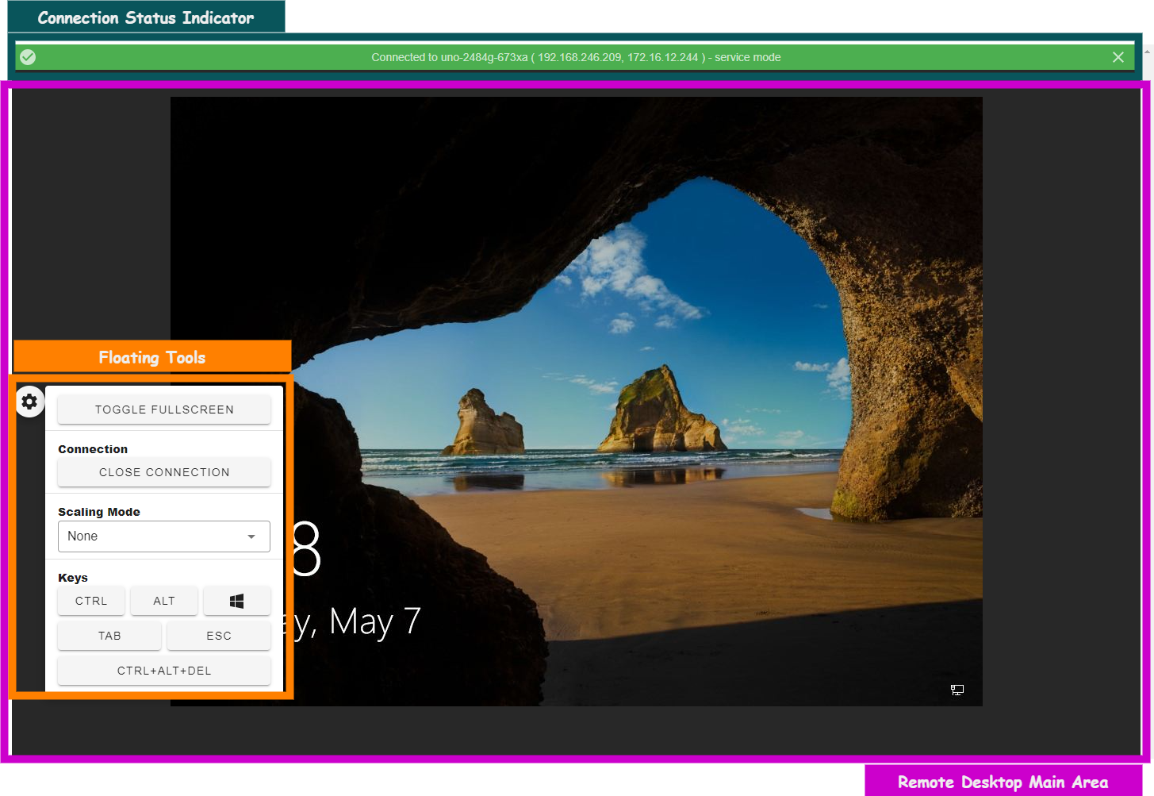This screenshot has height=796, width=1154.
Task: Select the Connection Status Indicator label
Action: (x=146, y=17)
